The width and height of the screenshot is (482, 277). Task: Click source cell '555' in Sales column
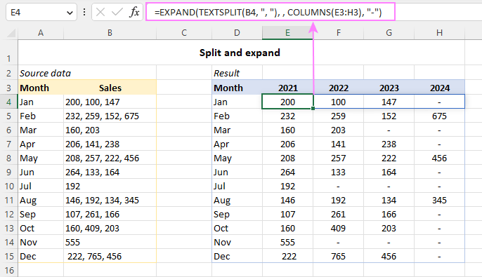click(110, 243)
